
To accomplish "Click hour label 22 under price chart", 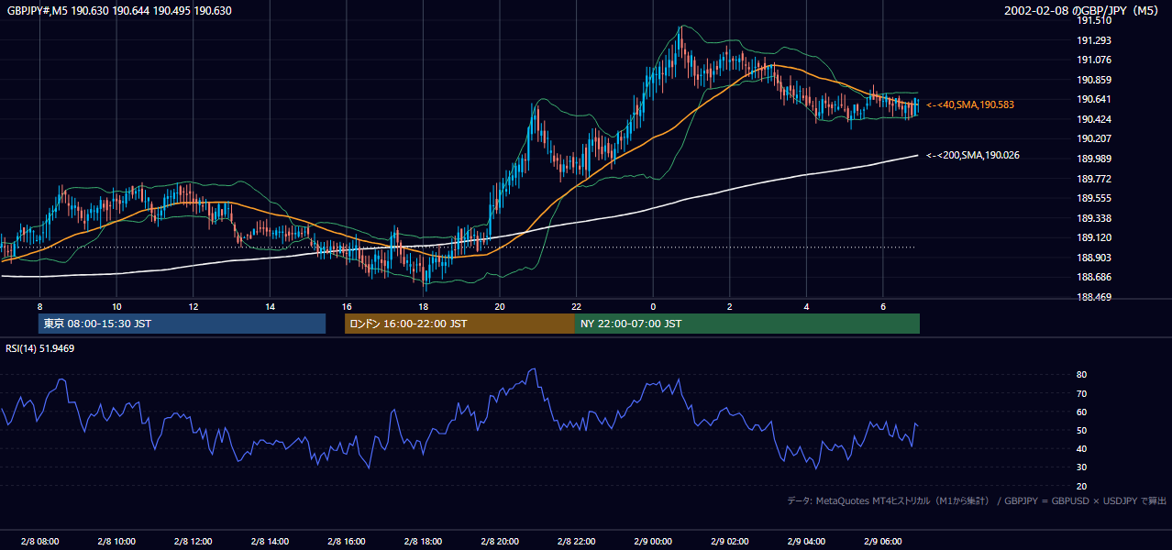I will click(576, 306).
